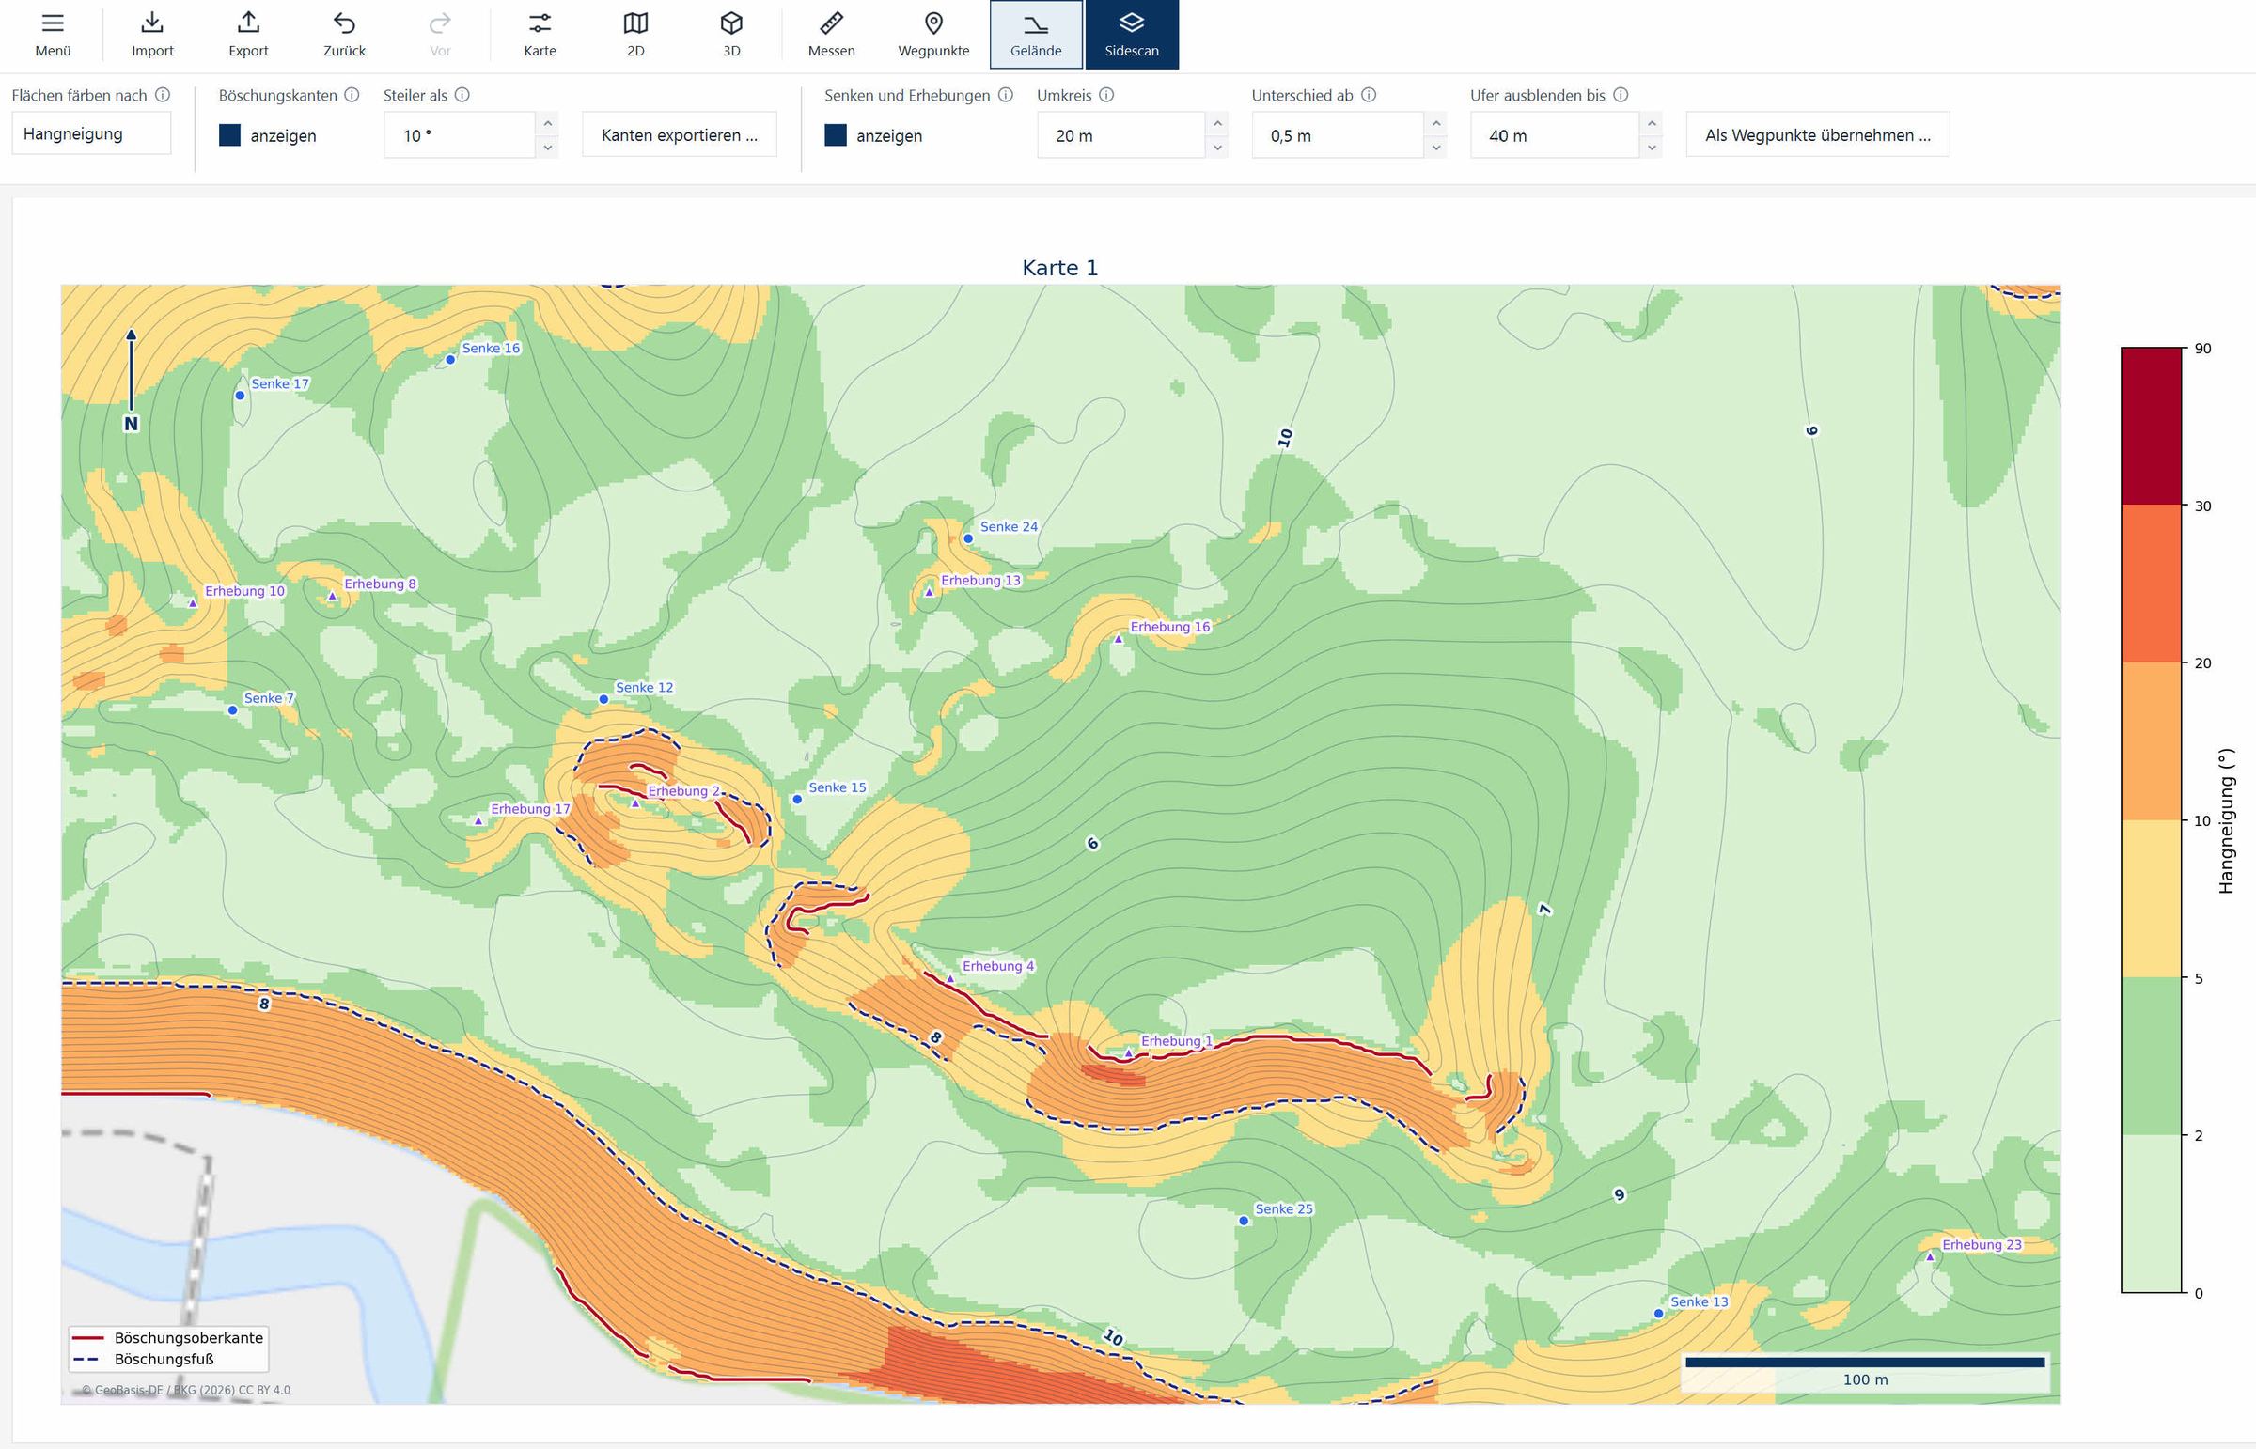Click the Export toolbar icon
2256x1449 pixels.
248,23
